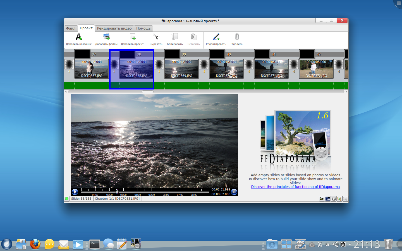This screenshot has height=251, width=402.
Task: Click the black background block above slide 41
Action: 262,54
